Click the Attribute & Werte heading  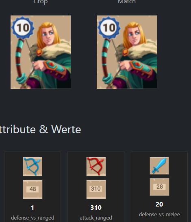[40, 130]
